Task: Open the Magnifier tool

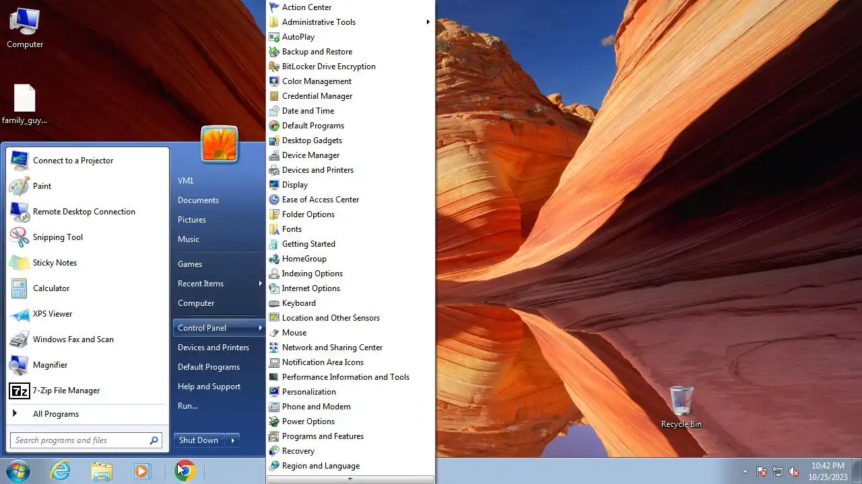Action: pyautogui.click(x=87, y=365)
